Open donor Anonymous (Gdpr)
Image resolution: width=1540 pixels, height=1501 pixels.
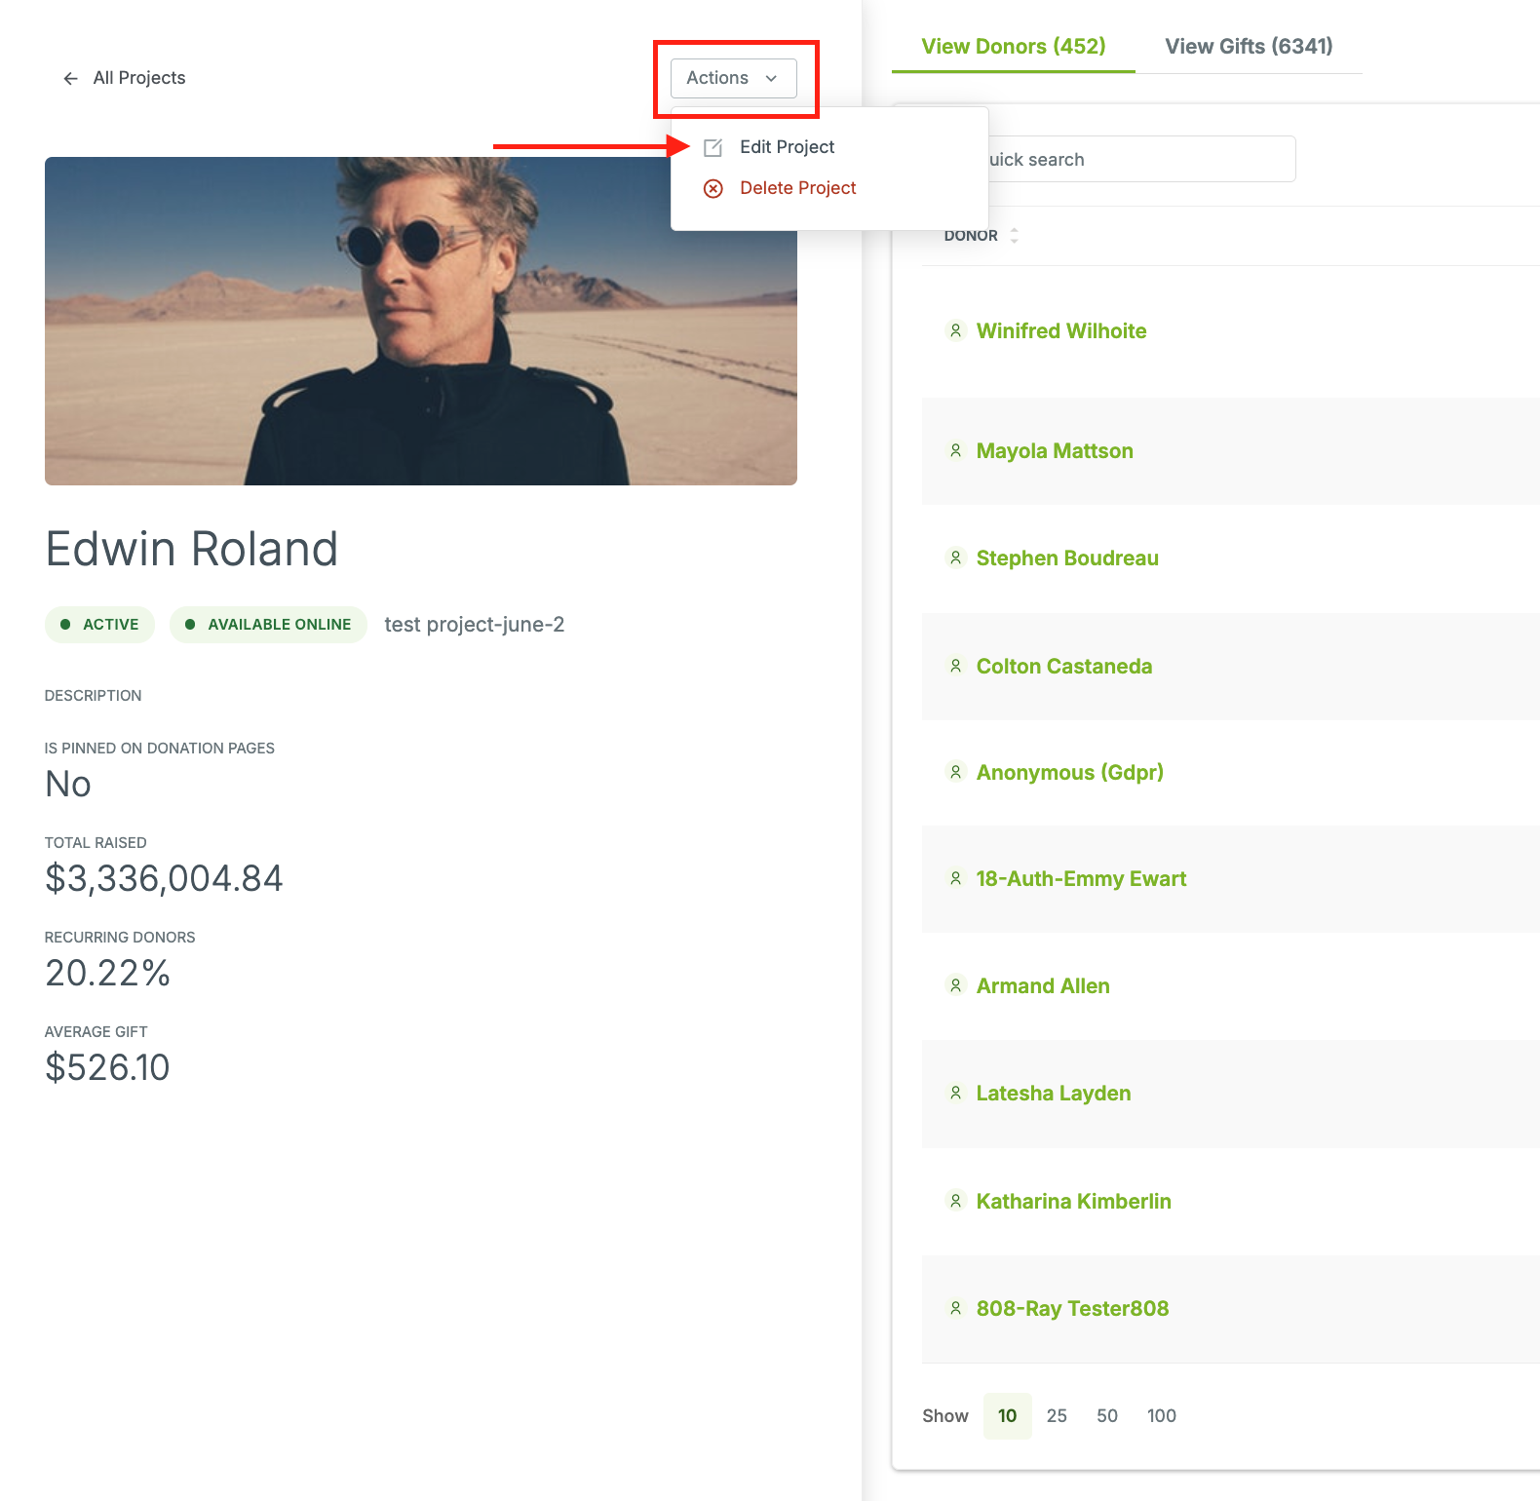click(1070, 773)
